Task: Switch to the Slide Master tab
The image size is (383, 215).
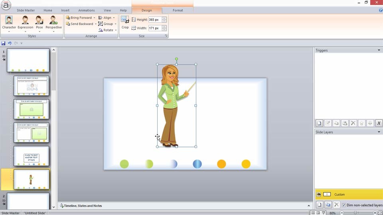Action: 26,10
